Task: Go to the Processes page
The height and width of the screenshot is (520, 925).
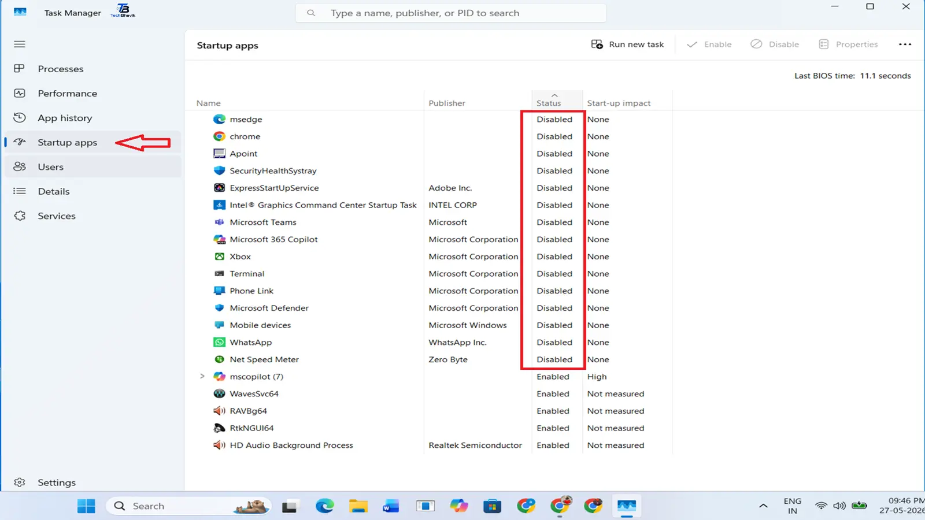Action: [x=92, y=69]
